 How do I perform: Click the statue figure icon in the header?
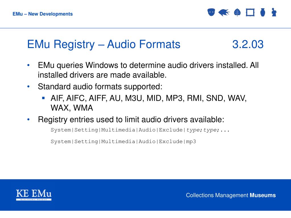[274, 12]
